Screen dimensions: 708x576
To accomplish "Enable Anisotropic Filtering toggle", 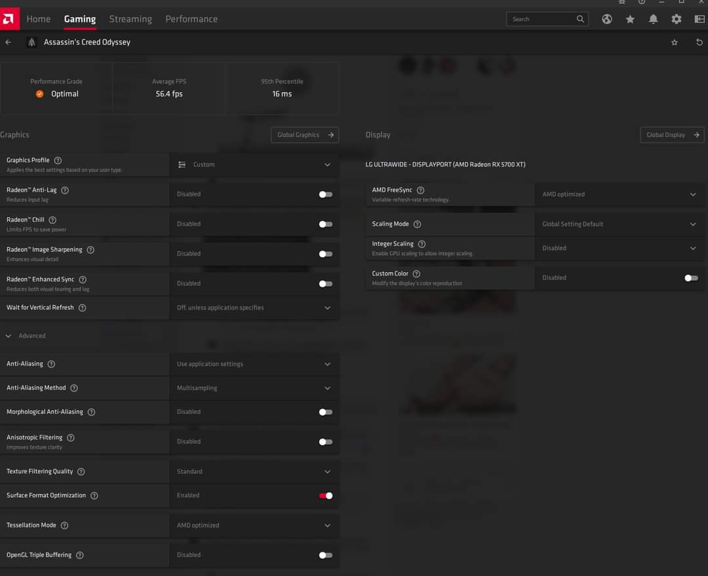I will (326, 442).
